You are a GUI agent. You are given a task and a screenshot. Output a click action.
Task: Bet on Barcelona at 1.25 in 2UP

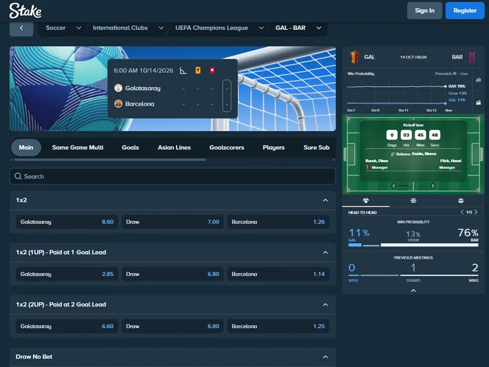(278, 326)
